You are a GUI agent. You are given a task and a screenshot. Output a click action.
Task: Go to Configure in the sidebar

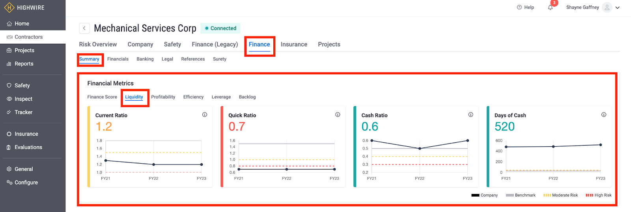(26, 183)
